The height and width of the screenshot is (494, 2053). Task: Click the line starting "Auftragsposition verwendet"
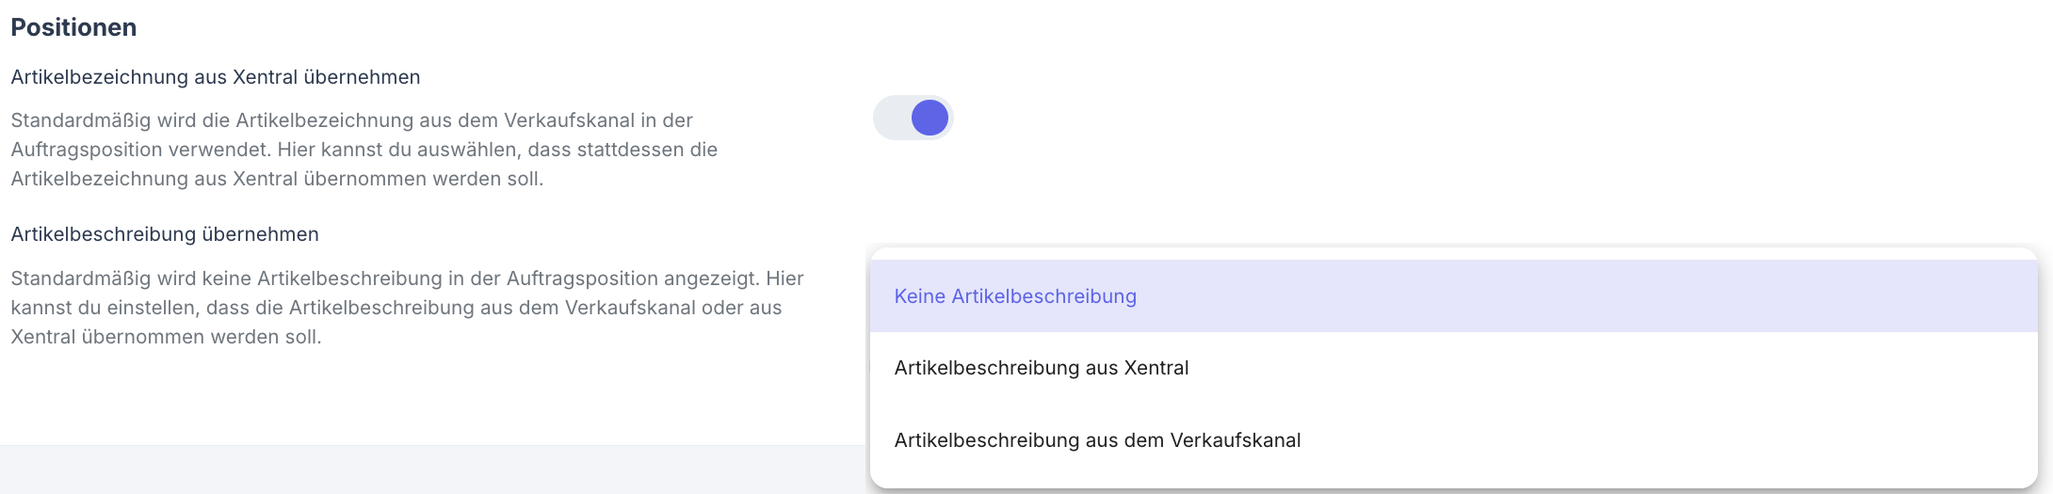364,150
